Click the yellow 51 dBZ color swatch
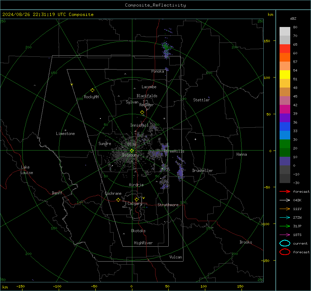Image resolution: width=311 pixels, height=291 pixels. [x=285, y=74]
